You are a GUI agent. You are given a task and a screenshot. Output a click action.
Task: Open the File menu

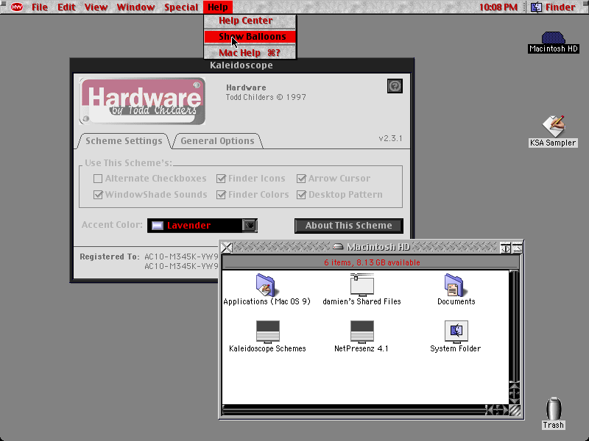[x=40, y=7]
